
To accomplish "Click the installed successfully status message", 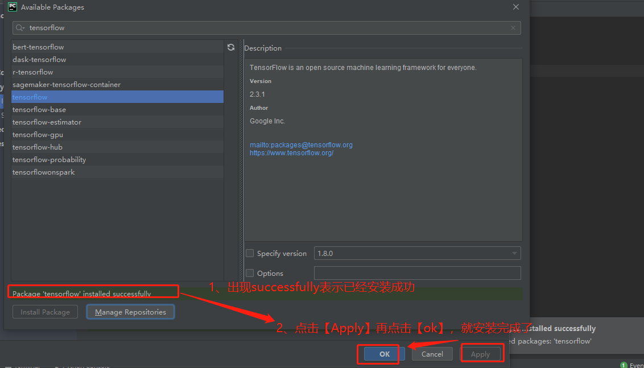I will [x=82, y=293].
